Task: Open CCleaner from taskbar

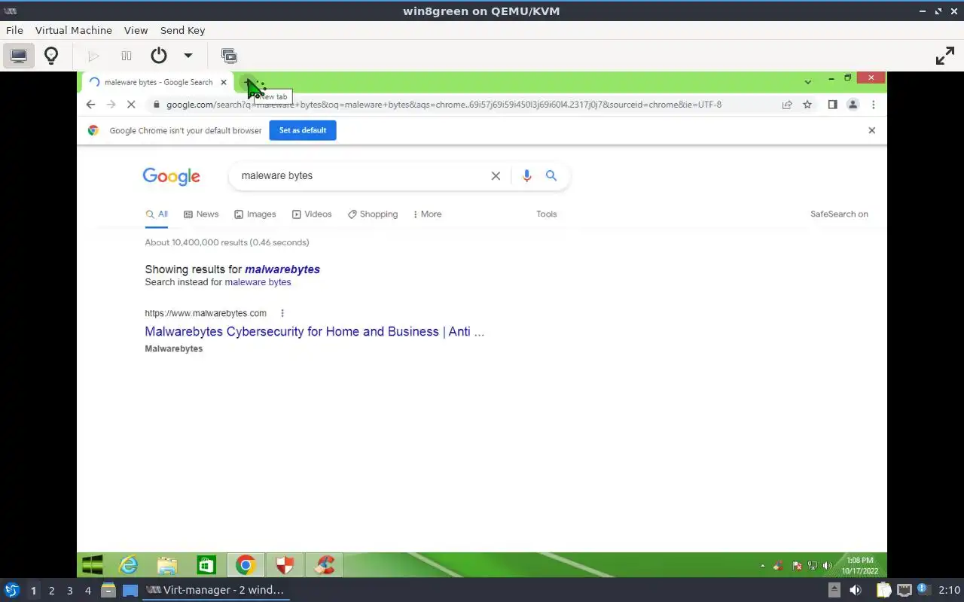Action: [x=325, y=565]
